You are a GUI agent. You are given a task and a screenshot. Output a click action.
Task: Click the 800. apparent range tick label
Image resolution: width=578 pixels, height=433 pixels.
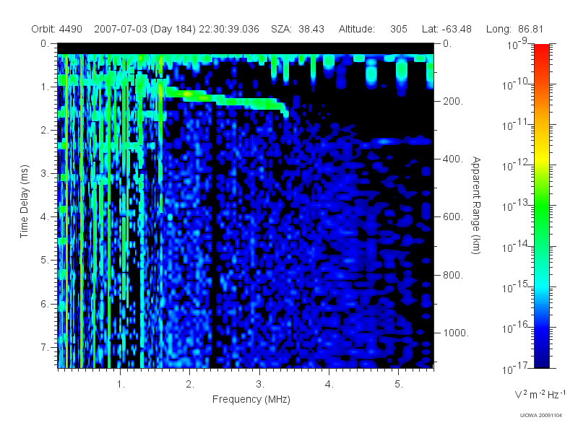(453, 275)
